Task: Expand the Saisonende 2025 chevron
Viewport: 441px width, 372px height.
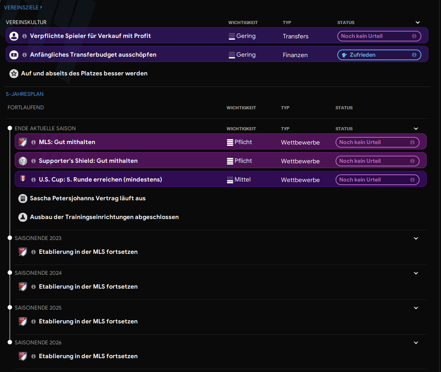Action: (416, 308)
